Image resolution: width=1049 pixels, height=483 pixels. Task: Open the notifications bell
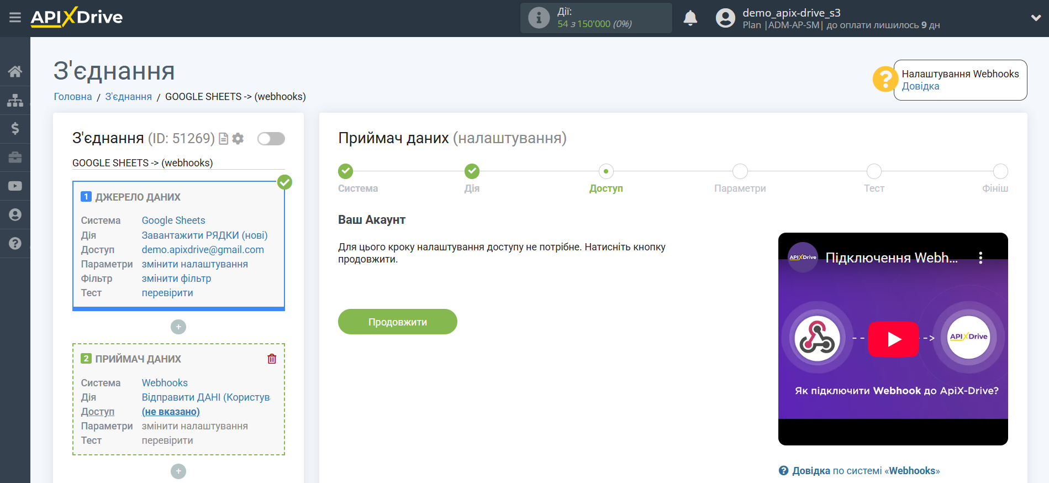click(690, 18)
